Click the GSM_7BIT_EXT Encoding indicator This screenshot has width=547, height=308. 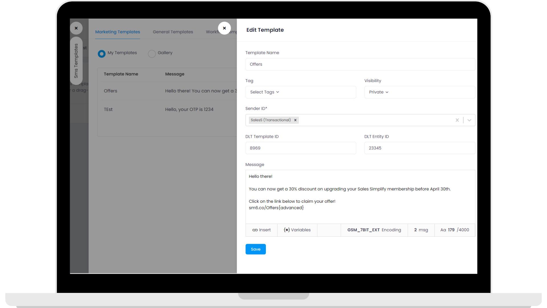pos(374,230)
